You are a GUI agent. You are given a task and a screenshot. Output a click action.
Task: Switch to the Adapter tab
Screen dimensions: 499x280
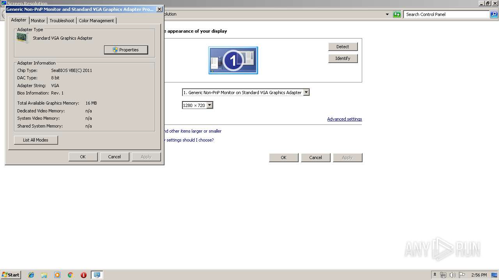point(19,20)
